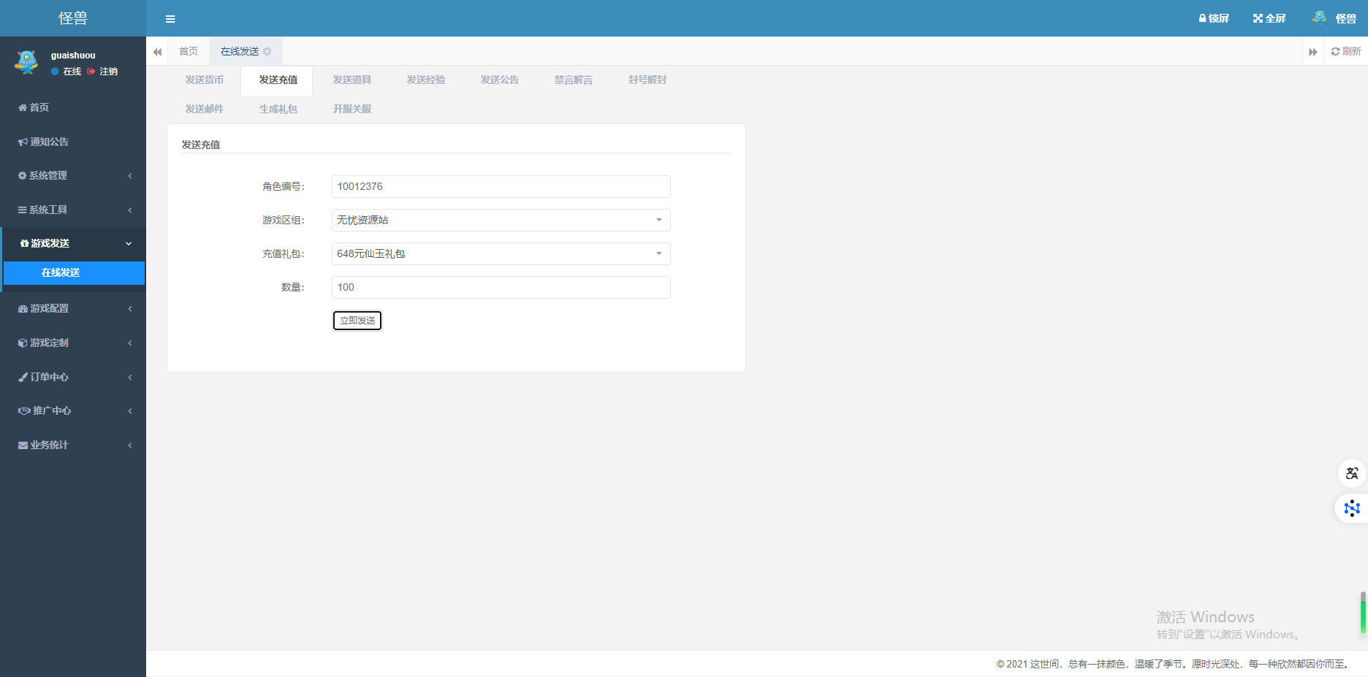Expand 订单中心 sidebar menu
The height and width of the screenshot is (677, 1368).
[73, 377]
